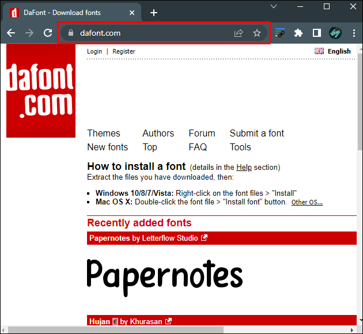Open the Themes menu item
The image size is (363, 334).
104,133
